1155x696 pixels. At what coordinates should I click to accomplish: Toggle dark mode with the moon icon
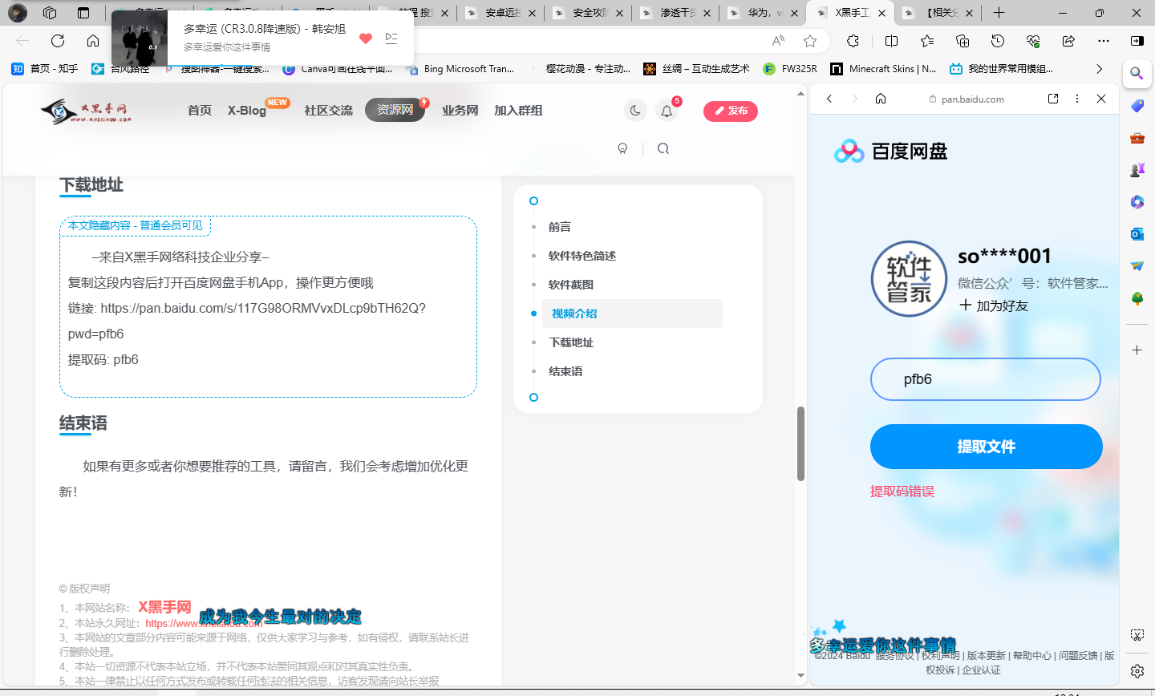tap(635, 111)
